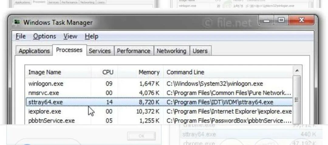Open the Options menu
The image size is (328, 145).
tap(45, 36)
